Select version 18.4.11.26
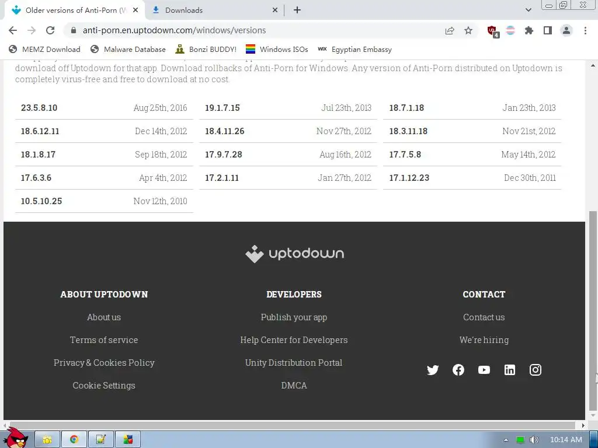The width and height of the screenshot is (598, 448). pyautogui.click(x=288, y=131)
